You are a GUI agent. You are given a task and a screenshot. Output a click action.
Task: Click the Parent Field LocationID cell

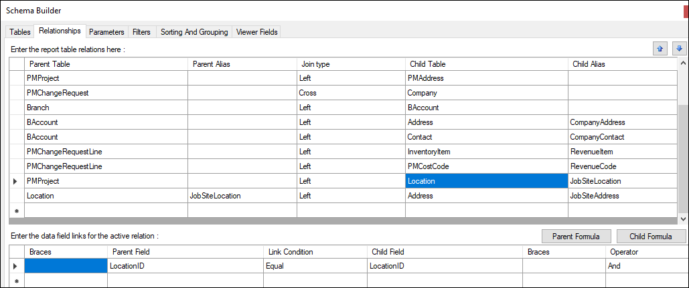185,266
